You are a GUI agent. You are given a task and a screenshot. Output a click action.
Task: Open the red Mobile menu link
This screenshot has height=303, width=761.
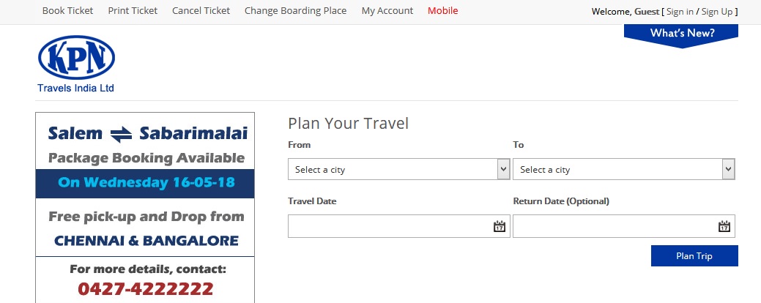442,11
